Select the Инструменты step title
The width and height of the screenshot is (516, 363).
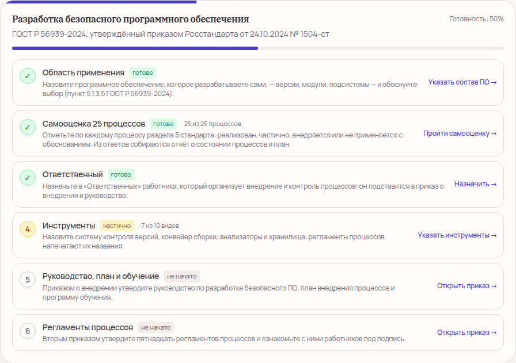69,226
